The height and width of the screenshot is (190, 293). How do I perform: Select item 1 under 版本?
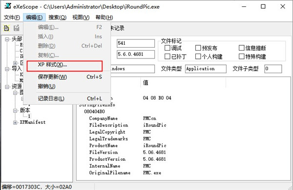point(29,116)
